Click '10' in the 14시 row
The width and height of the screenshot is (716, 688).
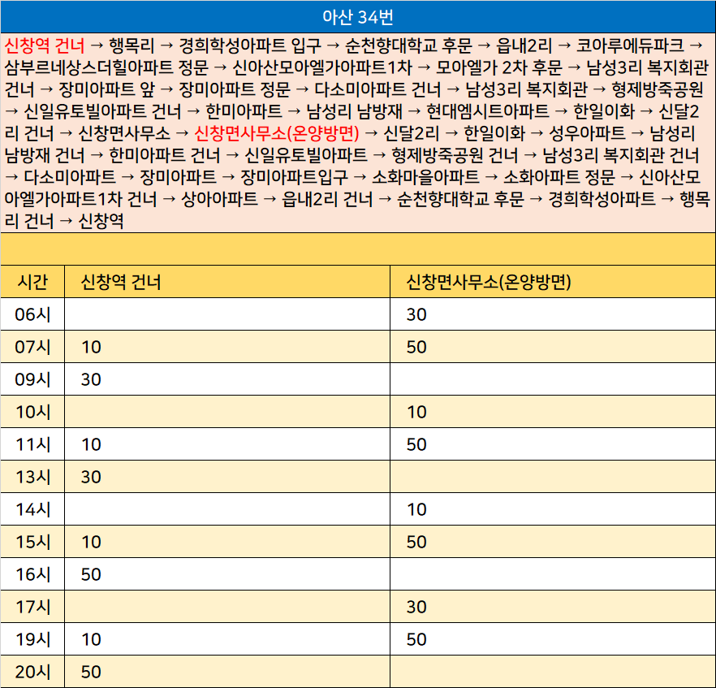coord(416,509)
